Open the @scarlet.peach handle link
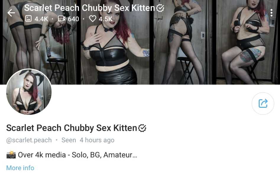Screen dimensions: 280x173 pyautogui.click(x=29, y=140)
